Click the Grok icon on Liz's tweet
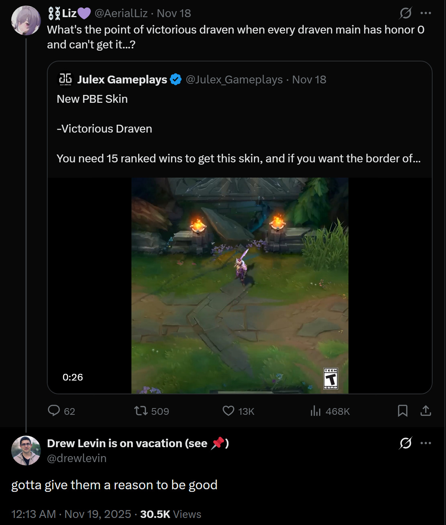This screenshot has height=525, width=446. click(405, 13)
